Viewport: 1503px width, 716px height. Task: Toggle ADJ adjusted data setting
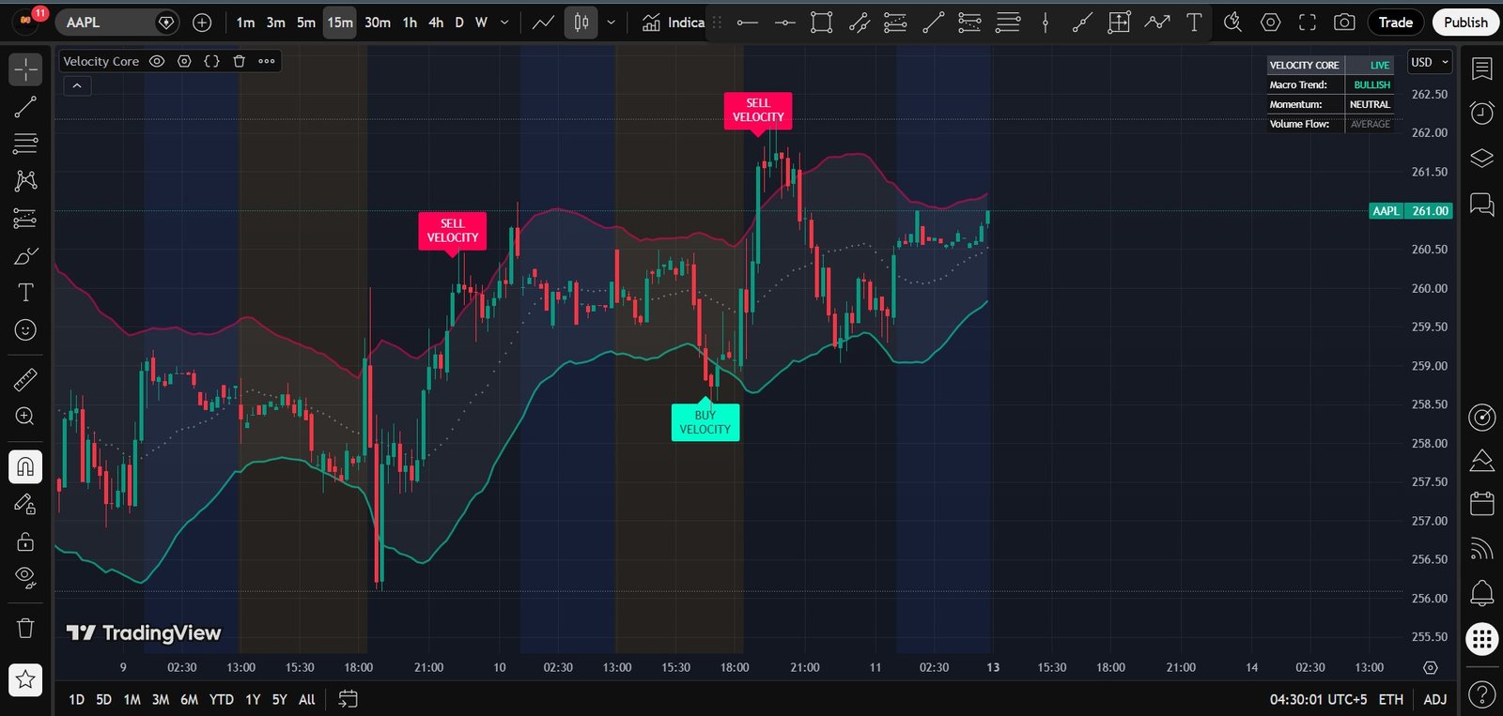[x=1434, y=699]
